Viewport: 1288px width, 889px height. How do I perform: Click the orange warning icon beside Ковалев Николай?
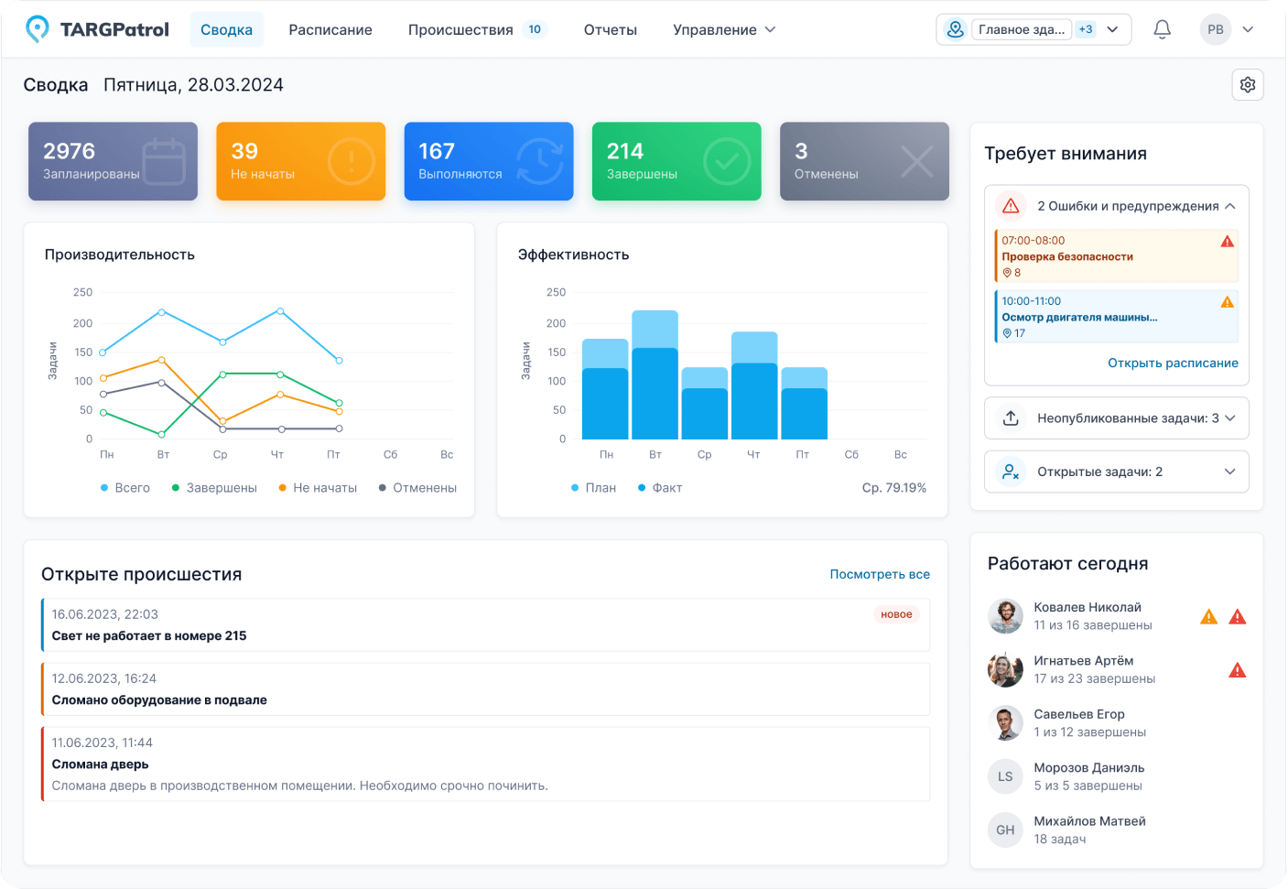tap(1208, 616)
